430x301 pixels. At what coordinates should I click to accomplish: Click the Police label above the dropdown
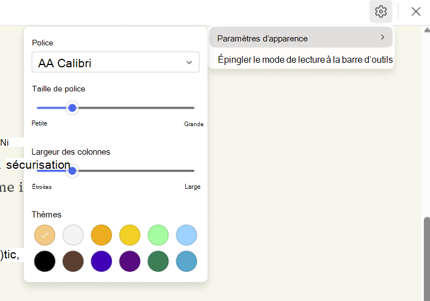tap(43, 43)
